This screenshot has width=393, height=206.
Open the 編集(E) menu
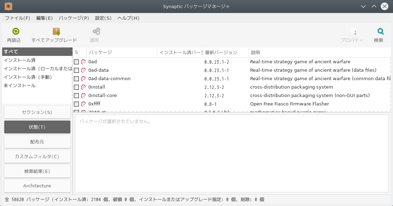click(44, 18)
